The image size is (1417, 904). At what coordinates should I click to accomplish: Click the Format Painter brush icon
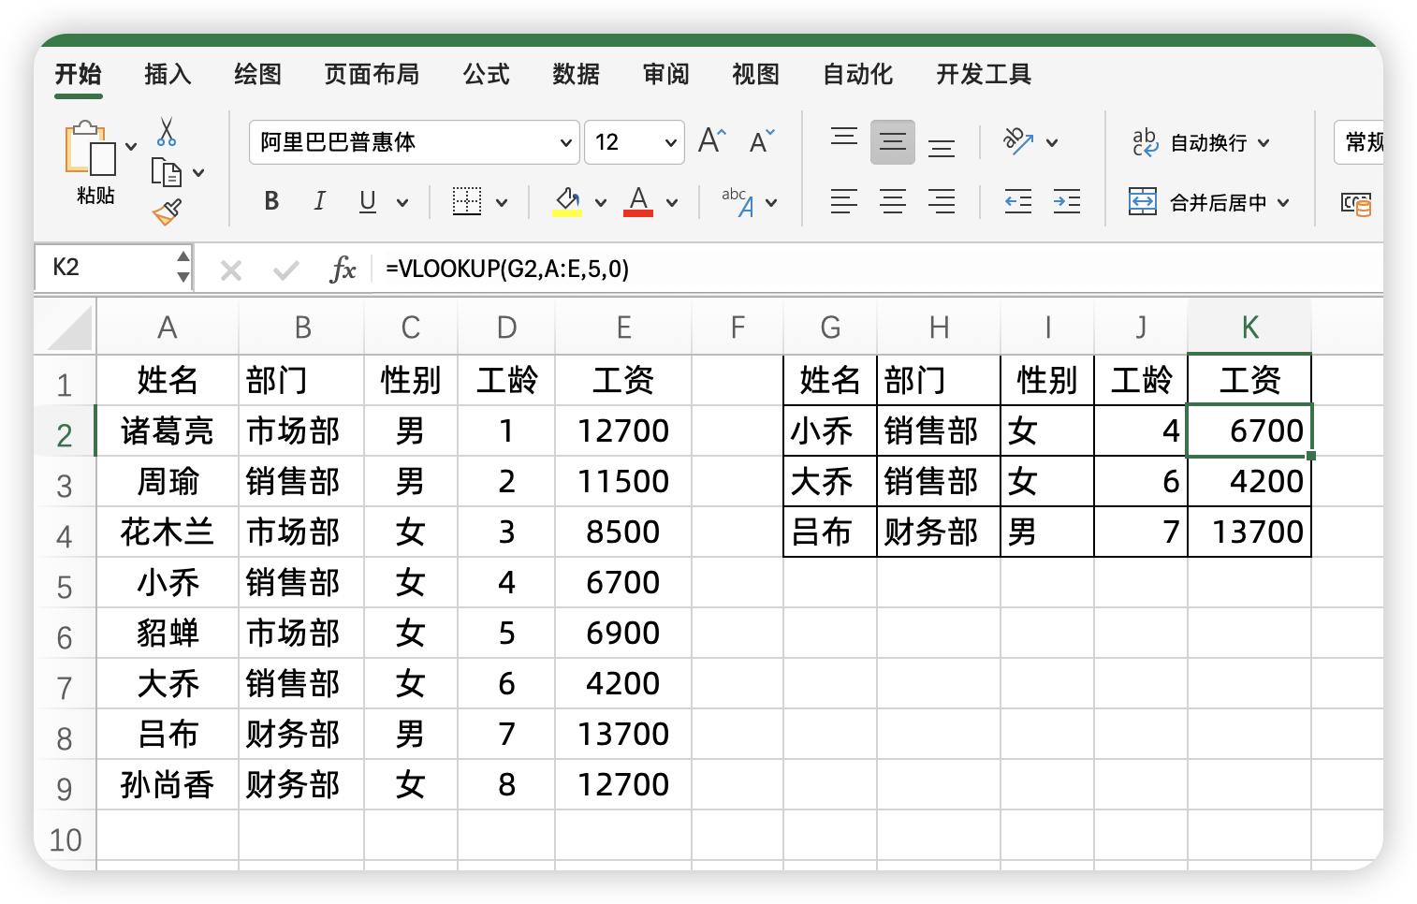click(167, 212)
